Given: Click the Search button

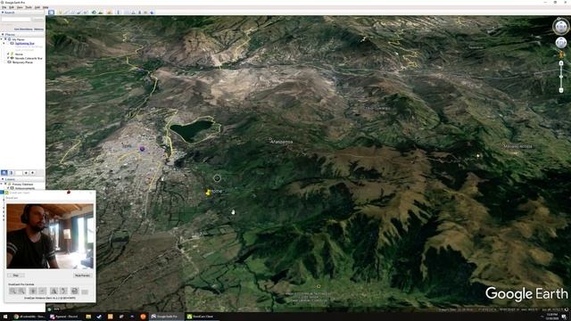Looking at the screenshot, I should (x=37, y=20).
